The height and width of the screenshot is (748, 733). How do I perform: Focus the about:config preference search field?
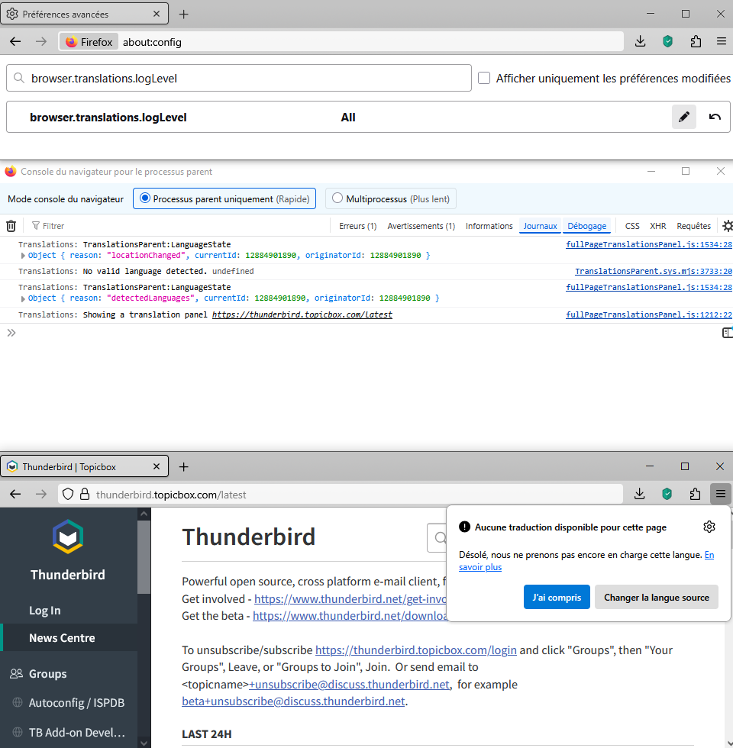click(x=238, y=78)
